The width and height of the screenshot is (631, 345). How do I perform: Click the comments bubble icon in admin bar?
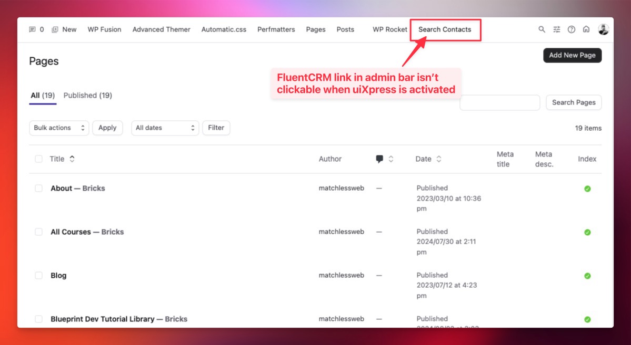pos(33,29)
